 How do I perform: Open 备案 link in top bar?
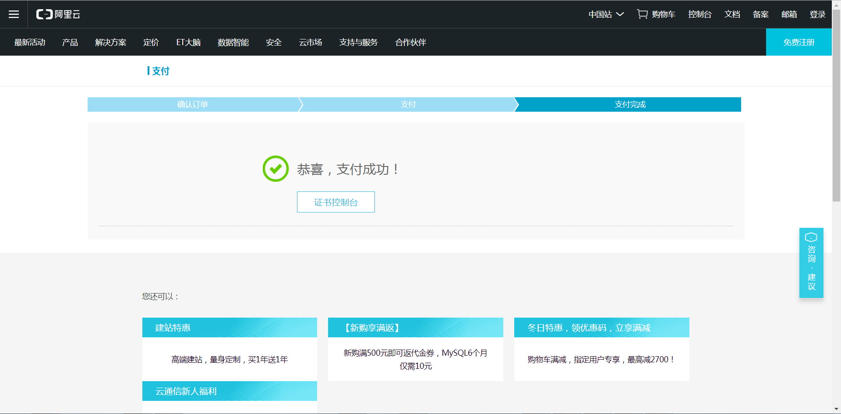(761, 14)
